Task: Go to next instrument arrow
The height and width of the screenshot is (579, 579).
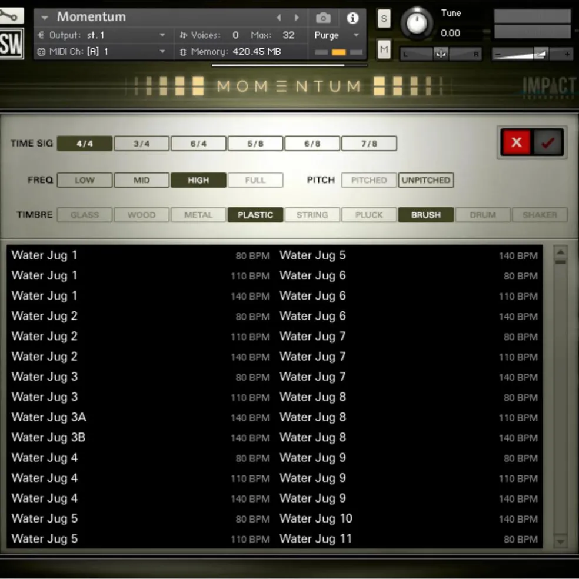Action: tap(296, 17)
